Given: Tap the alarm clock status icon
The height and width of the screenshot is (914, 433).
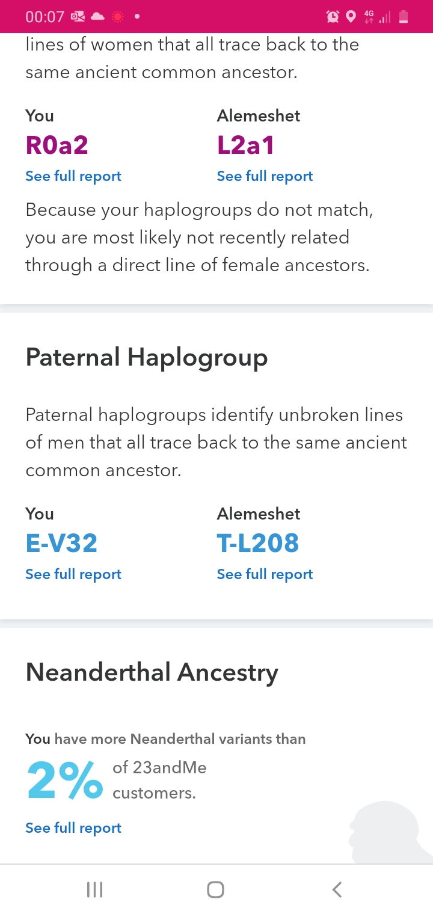Looking at the screenshot, I should point(333,17).
